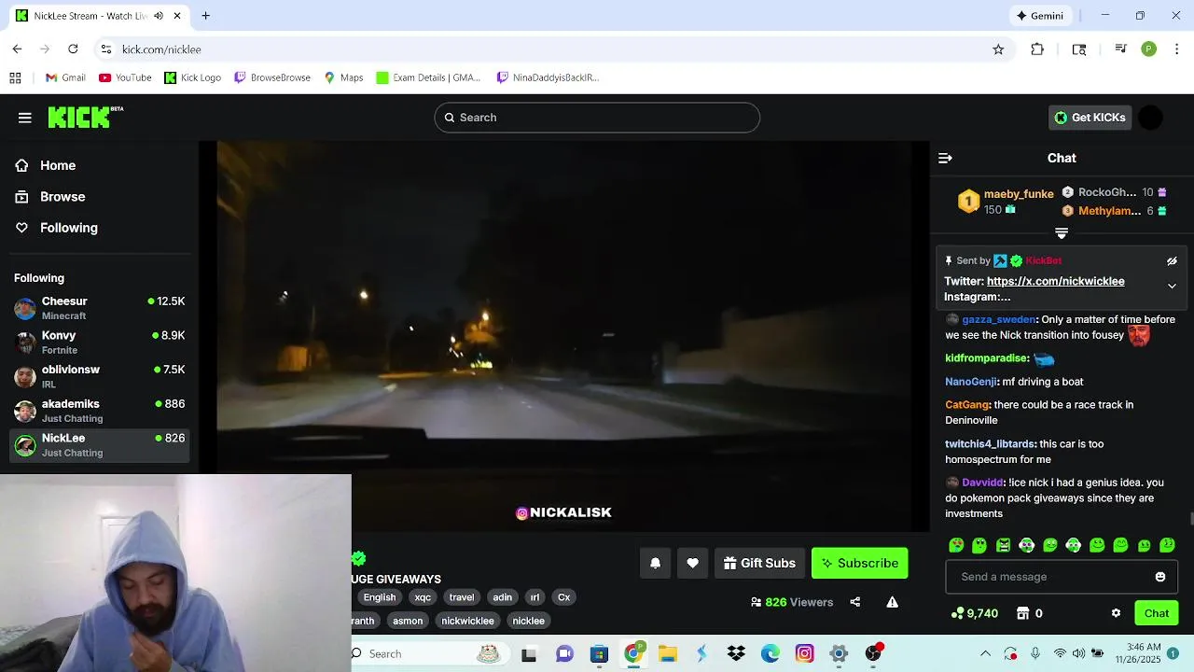The height and width of the screenshot is (672, 1194).
Task: Click the first quick emote in the chat emote row
Action: tap(956, 545)
